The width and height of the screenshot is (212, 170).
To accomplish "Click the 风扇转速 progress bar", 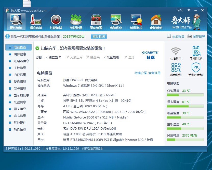I will point(185,140).
